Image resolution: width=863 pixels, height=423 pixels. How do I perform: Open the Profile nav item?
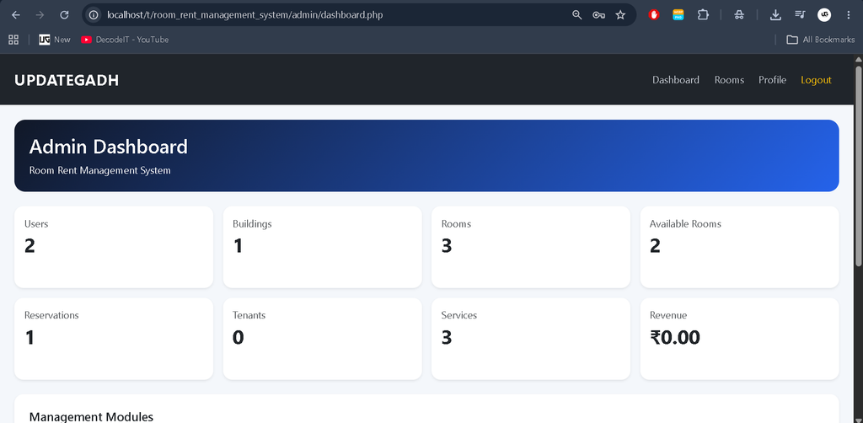pyautogui.click(x=772, y=80)
